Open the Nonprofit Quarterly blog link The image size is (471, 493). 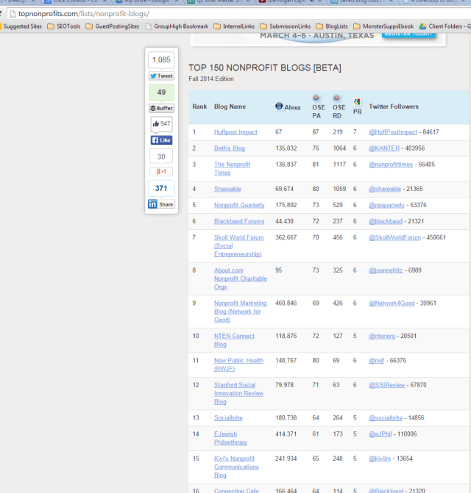click(x=239, y=205)
